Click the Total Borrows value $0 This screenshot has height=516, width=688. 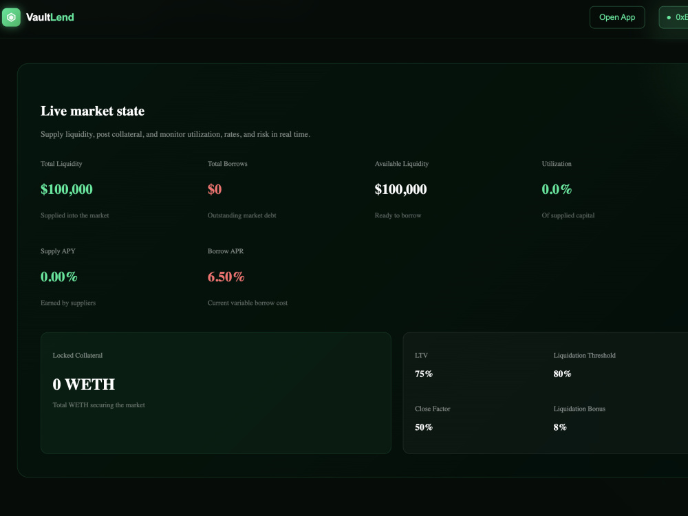pyautogui.click(x=215, y=189)
